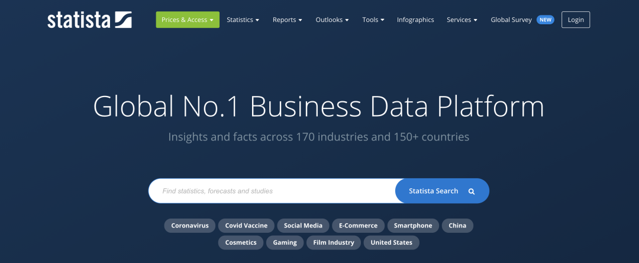Open the Outlooks dropdown

332,20
